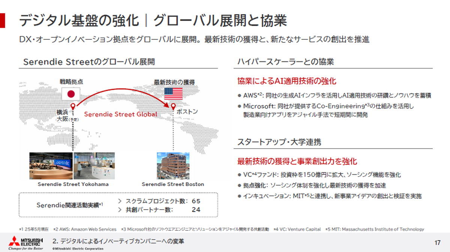Click the dashed Serendie関連活動実績 box
This screenshot has width=450, height=252.
[x=71, y=205]
